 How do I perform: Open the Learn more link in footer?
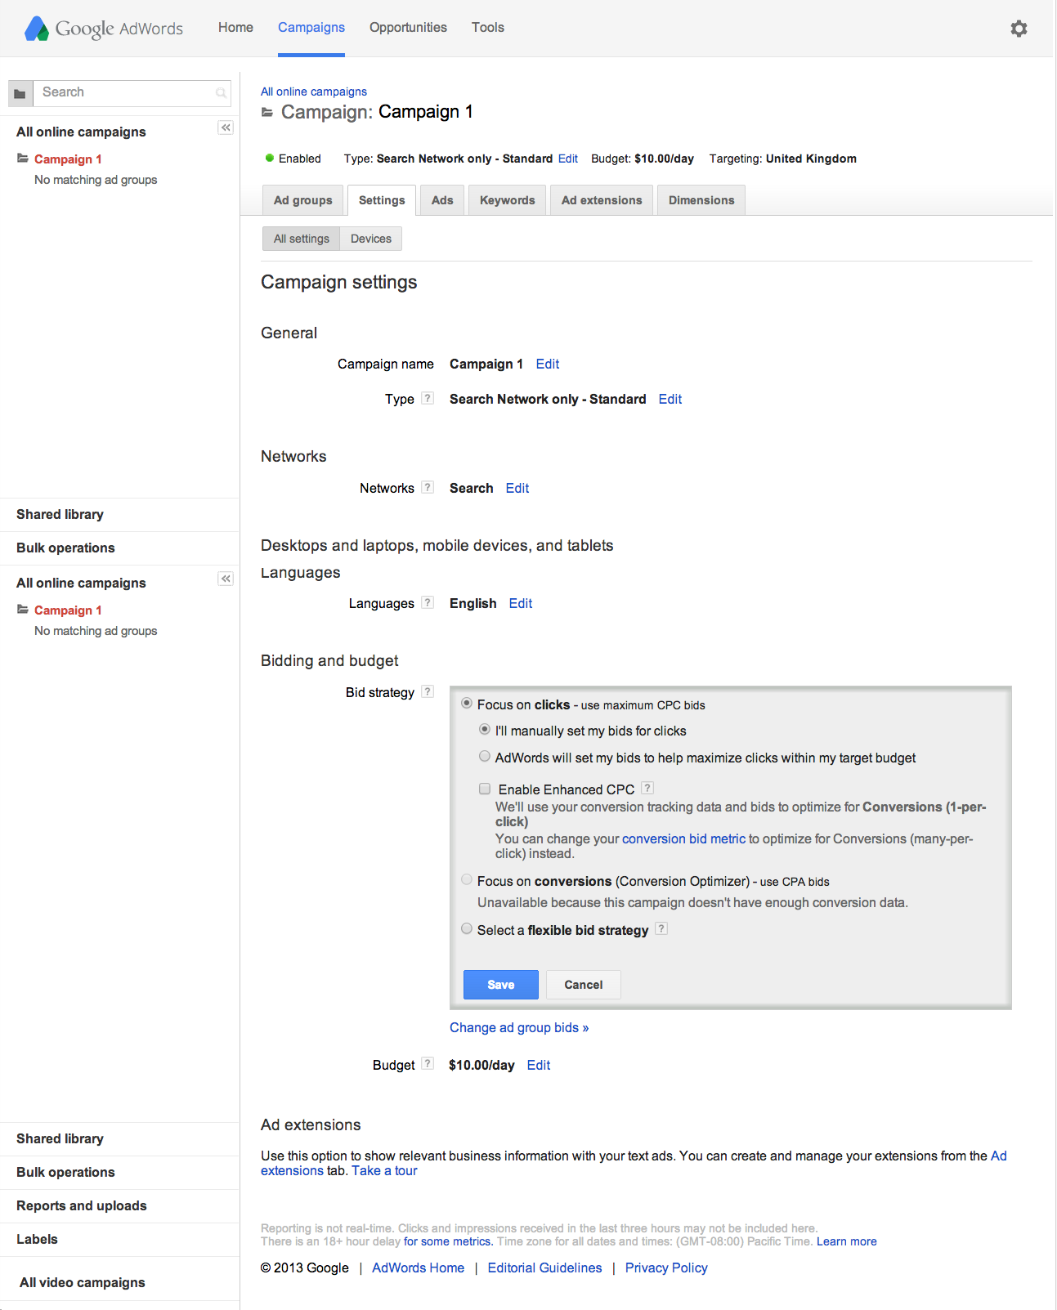pyautogui.click(x=846, y=1241)
